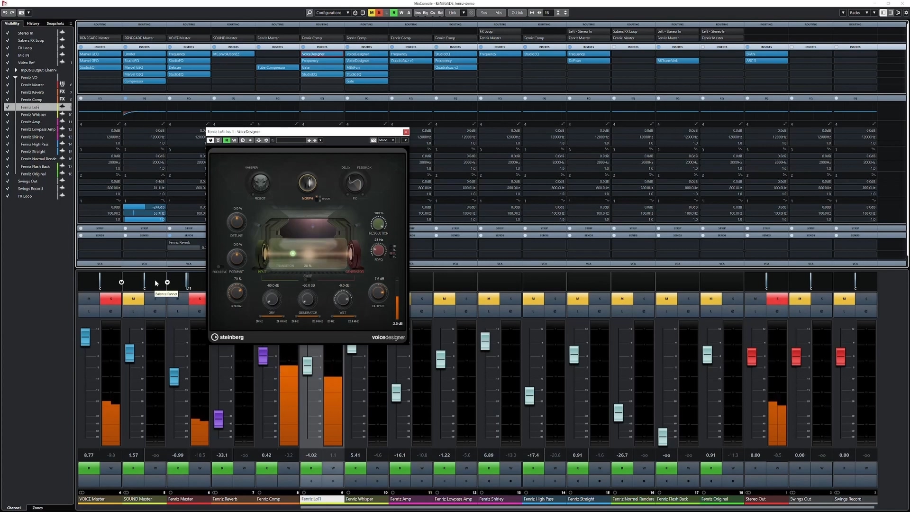
Task: Click the Link button in the toolbar
Action: (x=453, y=13)
